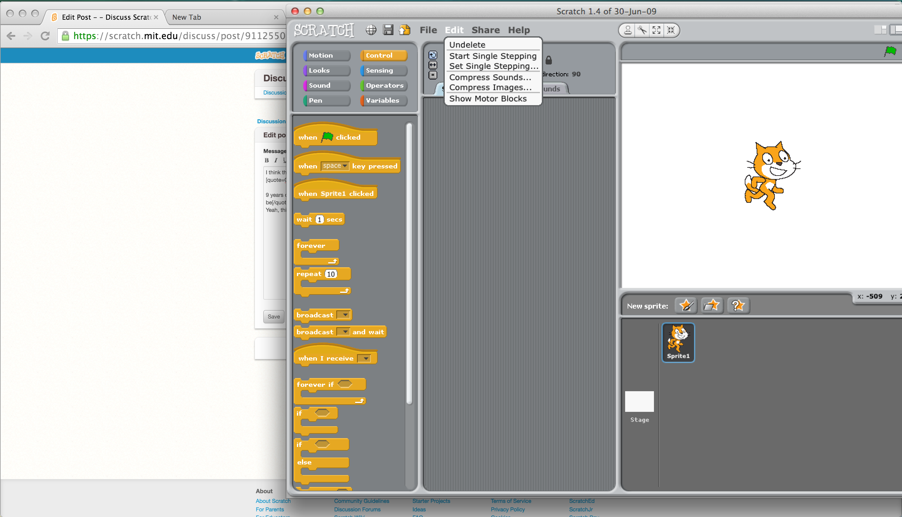Image resolution: width=902 pixels, height=517 pixels.
Task: Select the shrink sprite tool
Action: click(671, 30)
